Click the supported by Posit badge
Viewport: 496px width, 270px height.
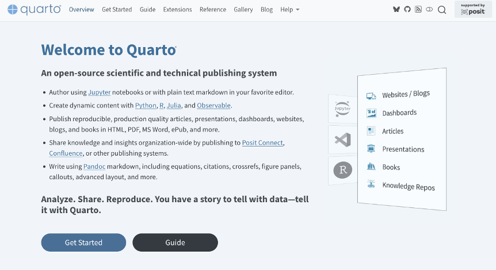(472, 9)
